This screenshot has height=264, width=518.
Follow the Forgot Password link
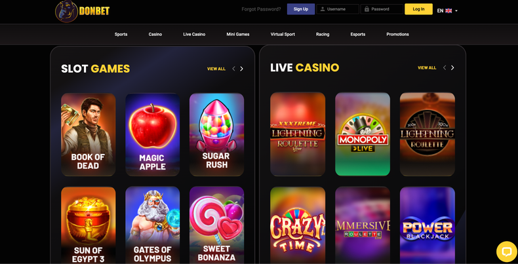(x=262, y=9)
